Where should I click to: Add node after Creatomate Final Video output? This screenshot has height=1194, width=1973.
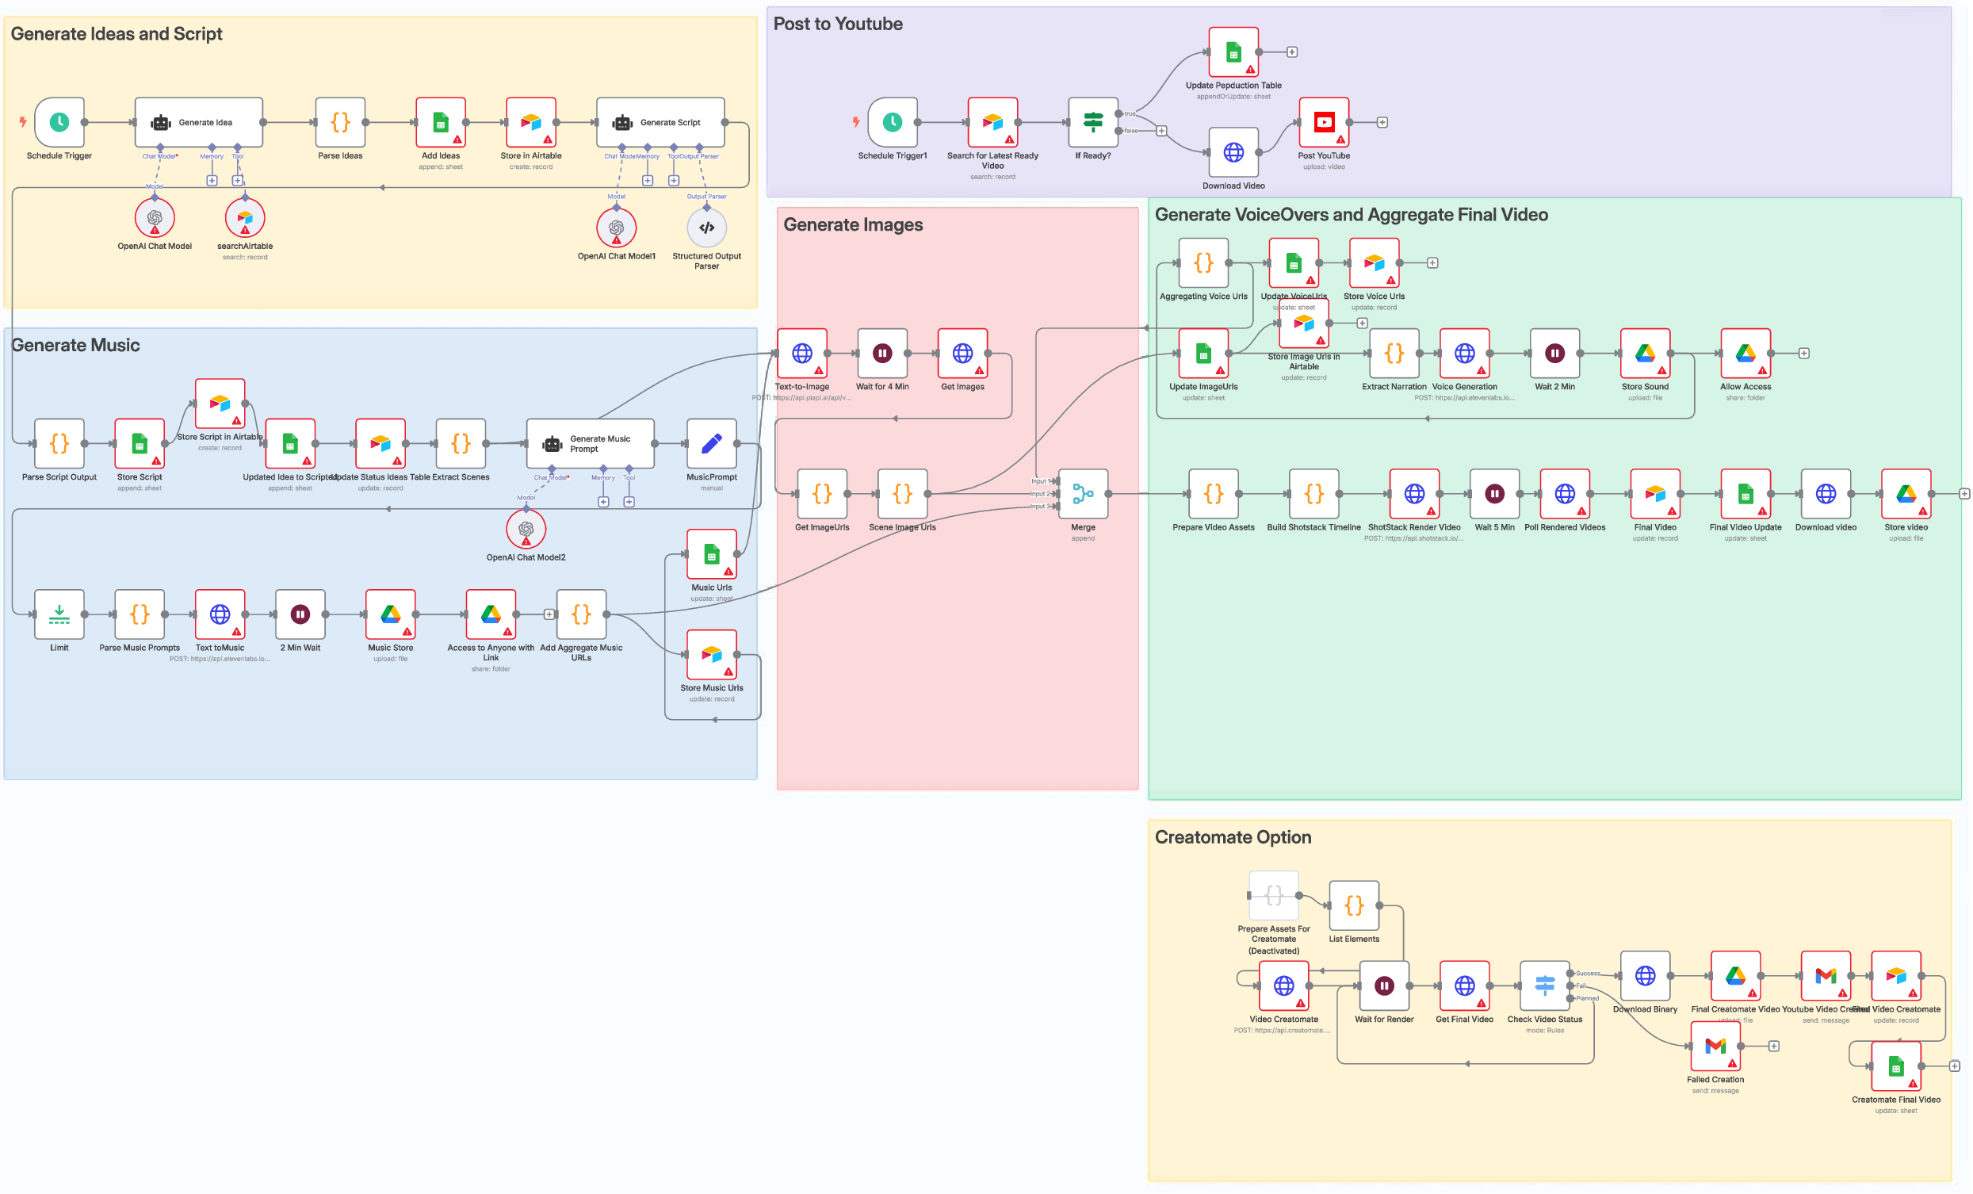(x=1955, y=1066)
